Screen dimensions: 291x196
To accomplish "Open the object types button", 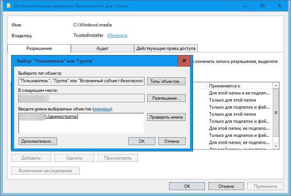I will click(166, 81).
